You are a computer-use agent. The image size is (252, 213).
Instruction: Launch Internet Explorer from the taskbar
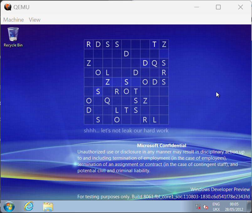click(29, 206)
